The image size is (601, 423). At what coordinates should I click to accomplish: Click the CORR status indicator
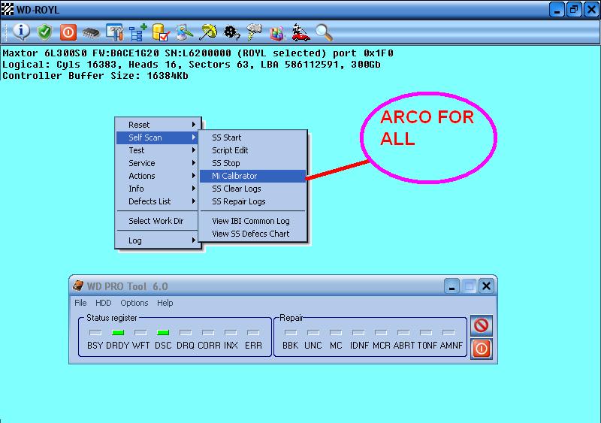coord(208,332)
